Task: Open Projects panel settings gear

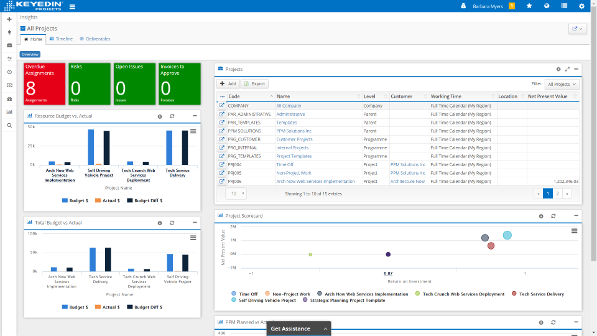Action: point(558,69)
